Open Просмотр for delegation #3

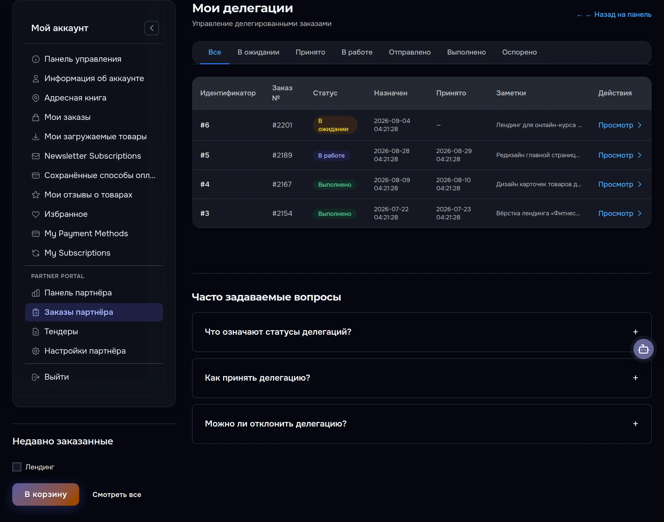tap(620, 213)
